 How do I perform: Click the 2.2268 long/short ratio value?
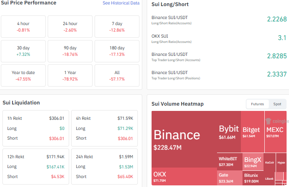[277, 19]
